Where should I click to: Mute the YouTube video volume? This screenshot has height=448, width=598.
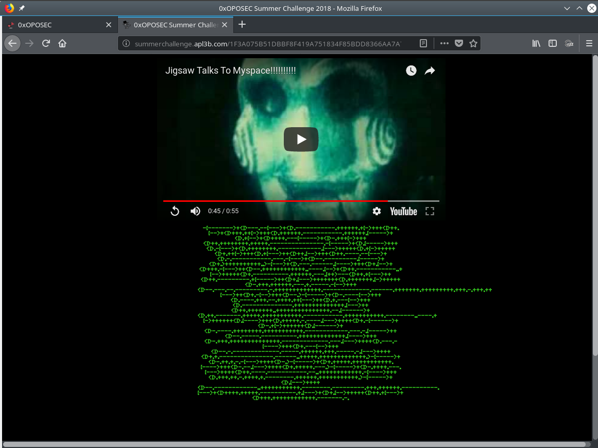point(195,211)
